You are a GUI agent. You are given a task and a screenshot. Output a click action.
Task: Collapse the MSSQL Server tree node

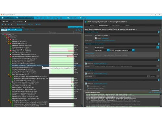tap(7, 75)
